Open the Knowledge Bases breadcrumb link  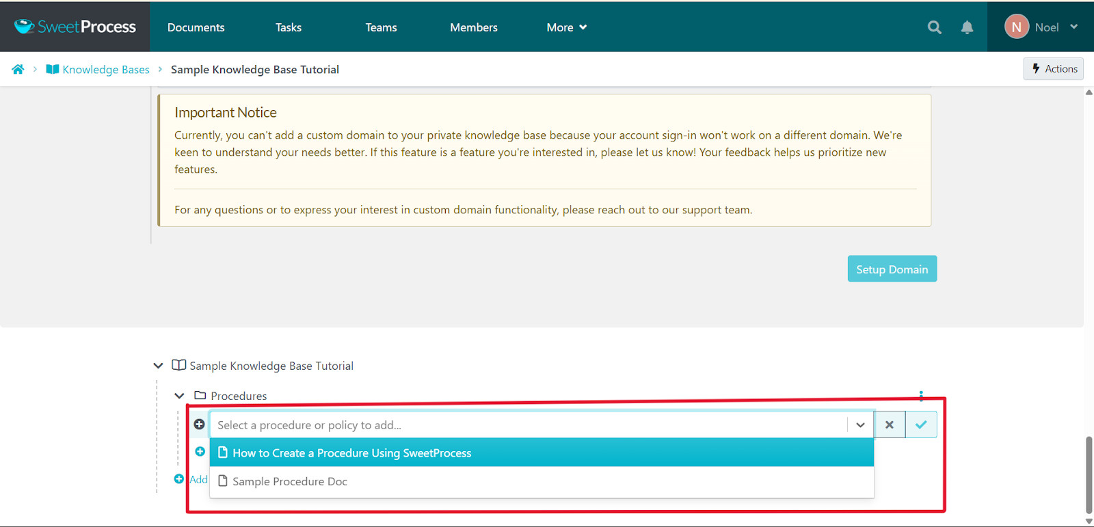pyautogui.click(x=106, y=70)
